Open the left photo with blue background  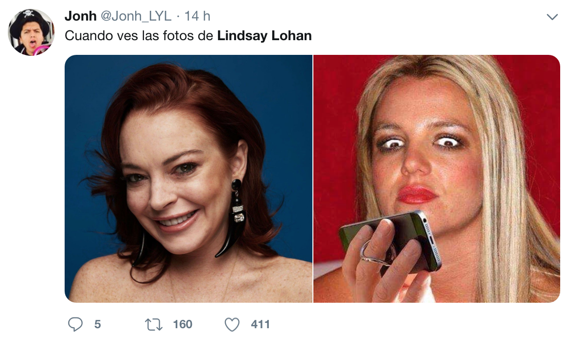coord(189,178)
